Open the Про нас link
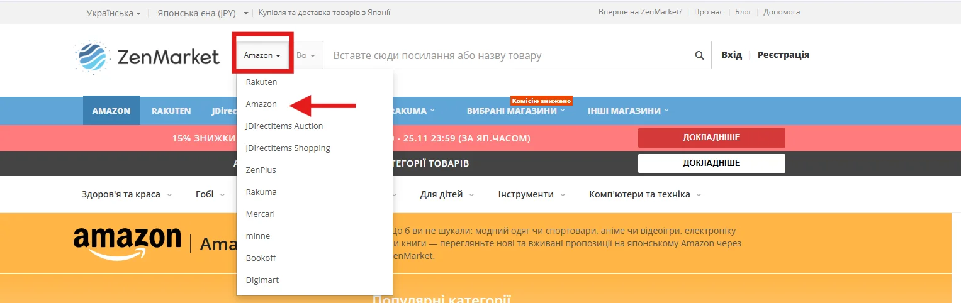This screenshot has width=961, height=303. [709, 12]
